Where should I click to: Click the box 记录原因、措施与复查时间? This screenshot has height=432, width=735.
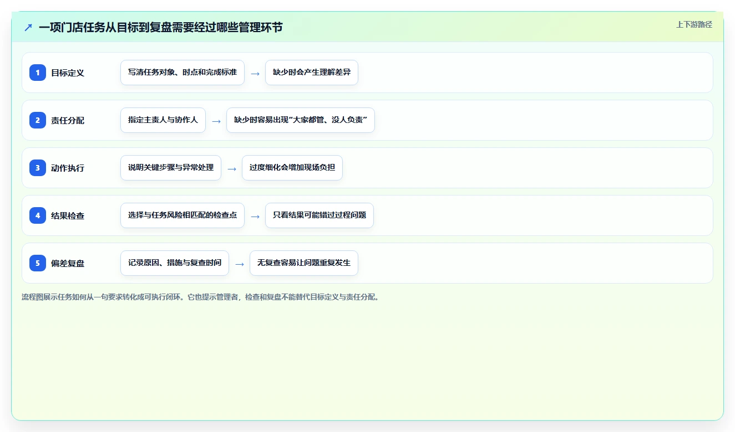click(x=175, y=263)
